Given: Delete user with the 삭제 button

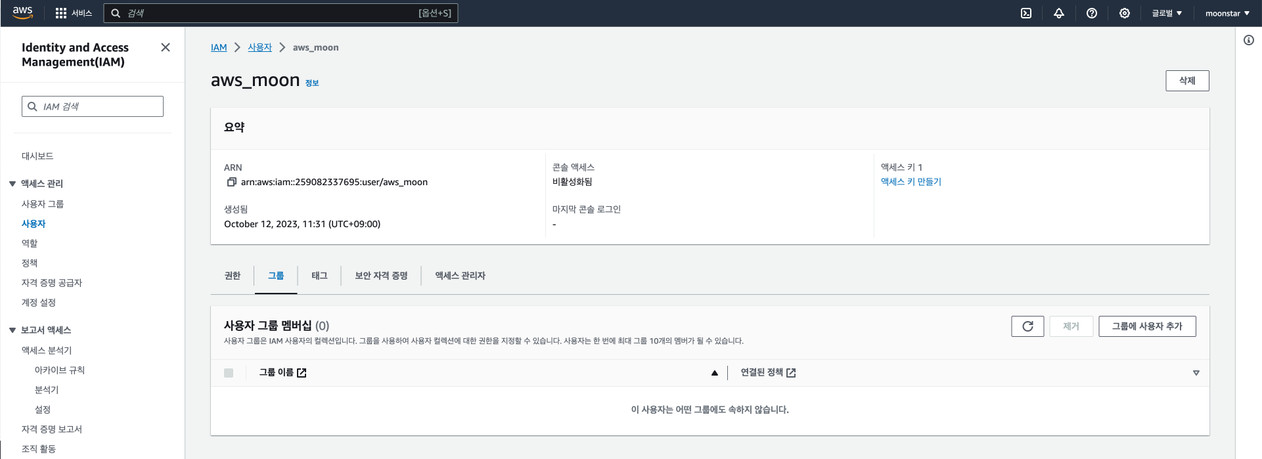Looking at the screenshot, I should (x=1187, y=81).
